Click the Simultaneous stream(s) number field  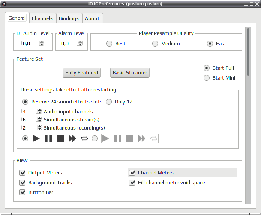[x=29, y=120]
